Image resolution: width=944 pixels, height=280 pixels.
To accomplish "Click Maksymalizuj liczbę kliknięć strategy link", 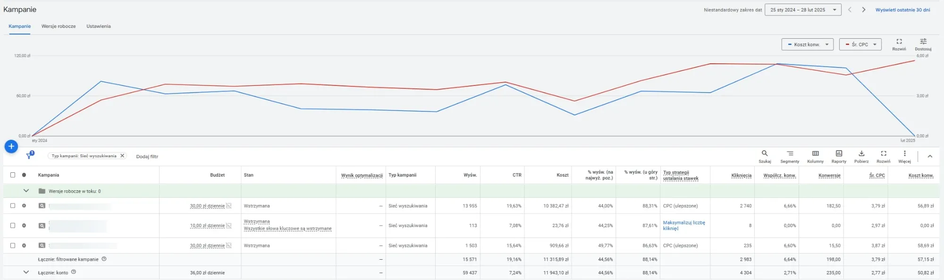I will tap(684, 225).
